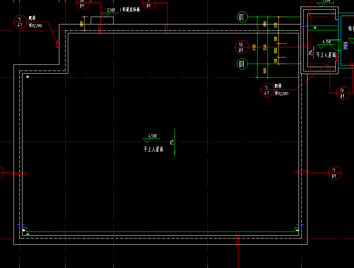Select the 2% slope text beside 4.500

click(x=172, y=142)
